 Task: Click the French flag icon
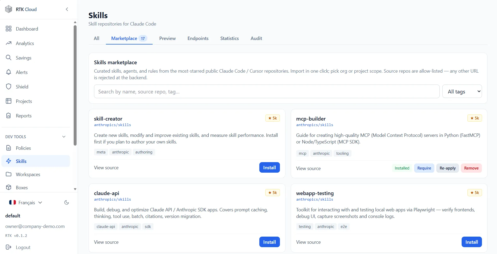(12, 202)
